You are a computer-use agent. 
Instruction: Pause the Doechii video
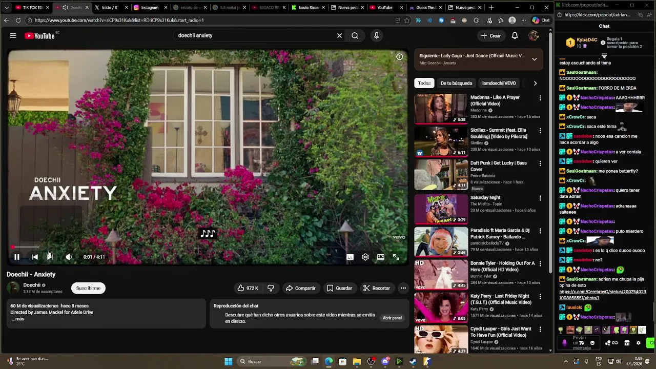[16, 257]
